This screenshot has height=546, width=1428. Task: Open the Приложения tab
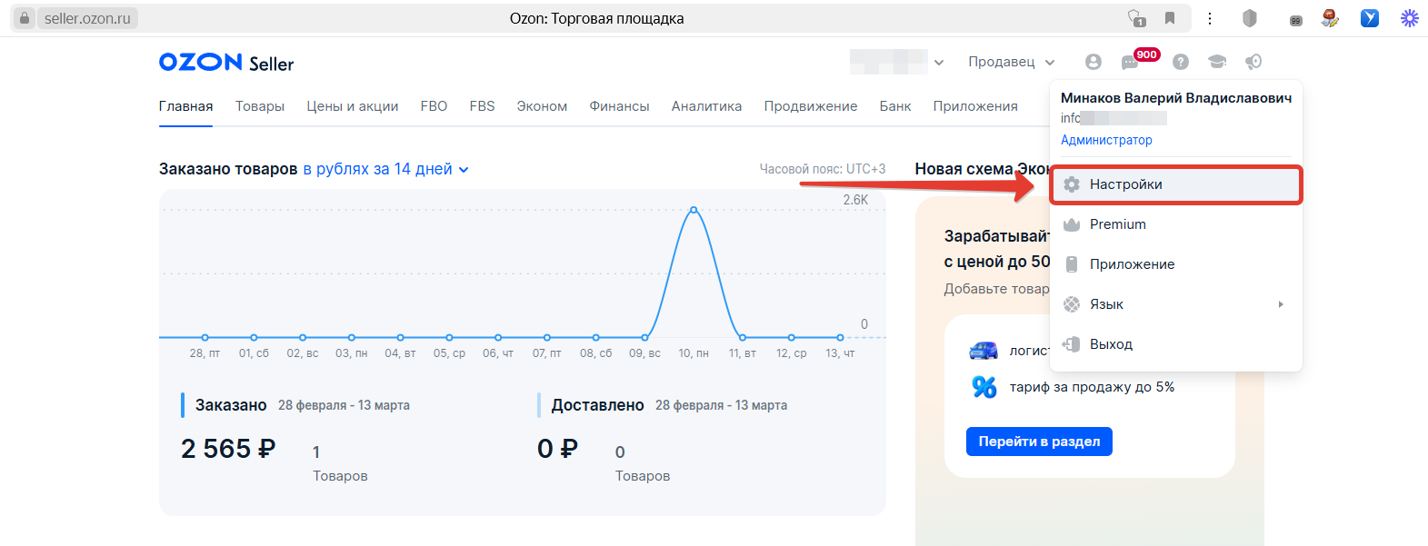[975, 106]
